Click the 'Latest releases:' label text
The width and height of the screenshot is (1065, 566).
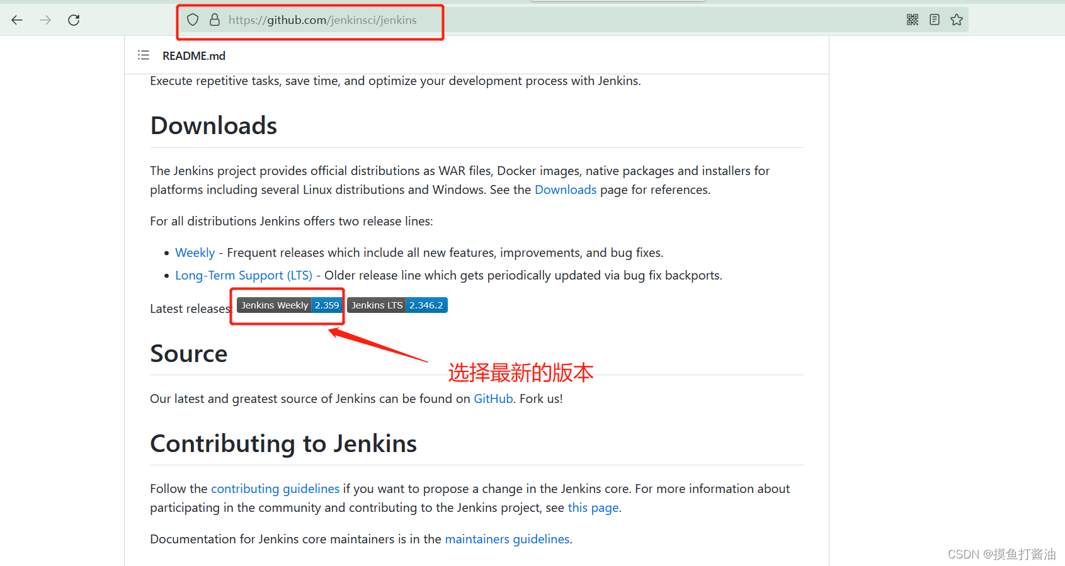point(191,308)
